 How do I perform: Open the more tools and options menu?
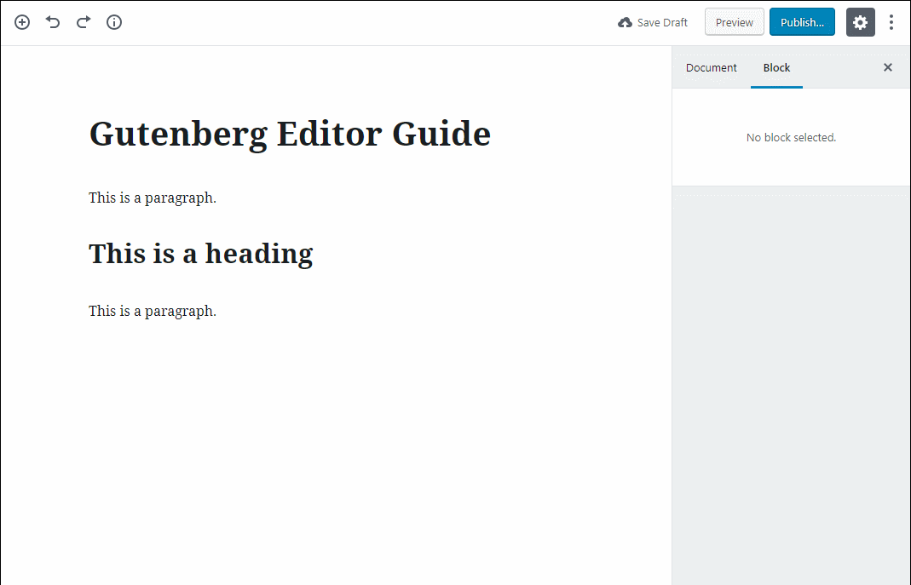point(891,22)
